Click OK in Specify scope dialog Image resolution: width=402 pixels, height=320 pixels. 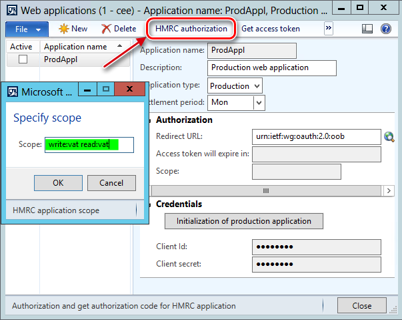point(58,183)
